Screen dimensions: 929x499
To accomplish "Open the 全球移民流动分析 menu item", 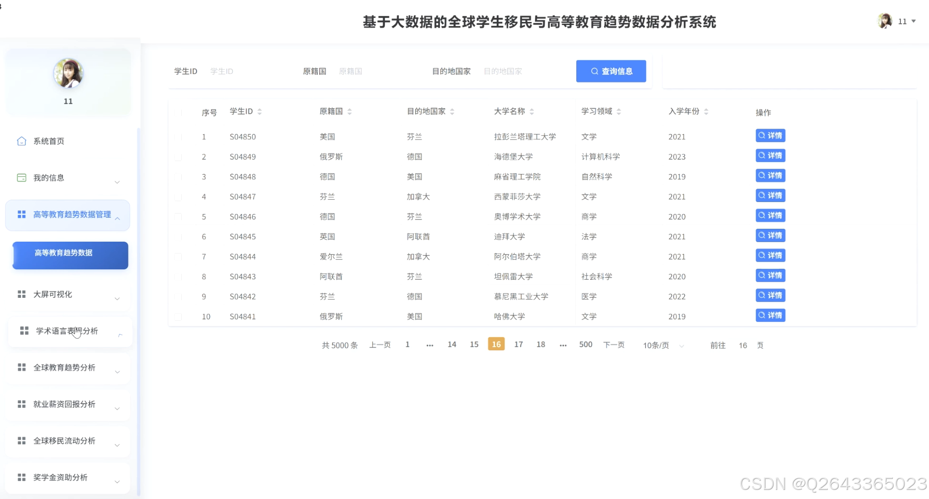I will coord(68,441).
